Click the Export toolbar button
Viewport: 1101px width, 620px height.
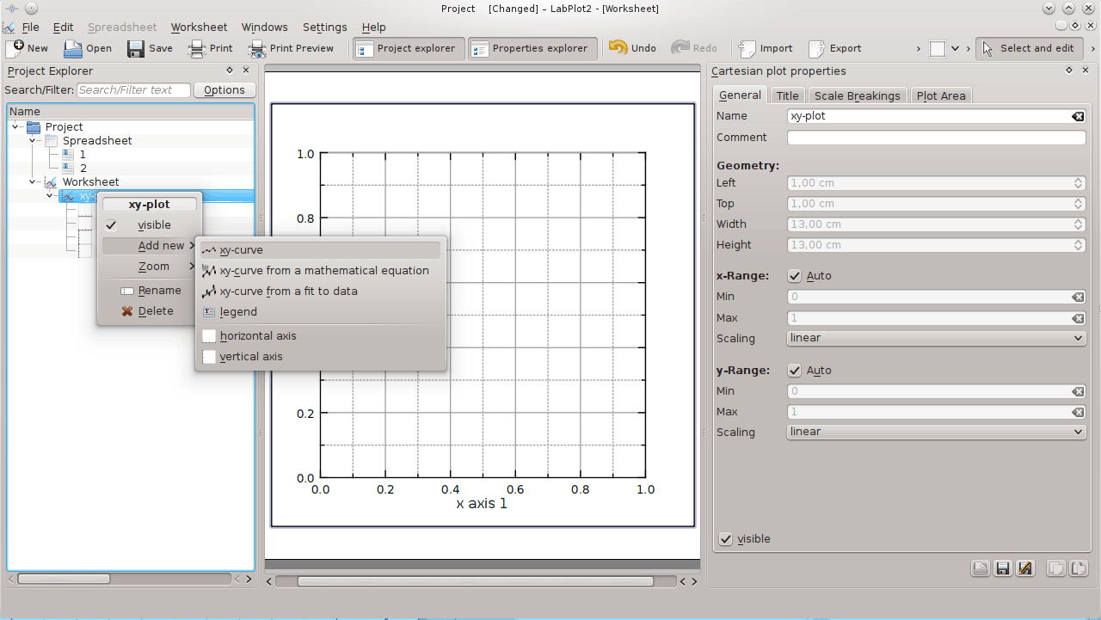834,49
